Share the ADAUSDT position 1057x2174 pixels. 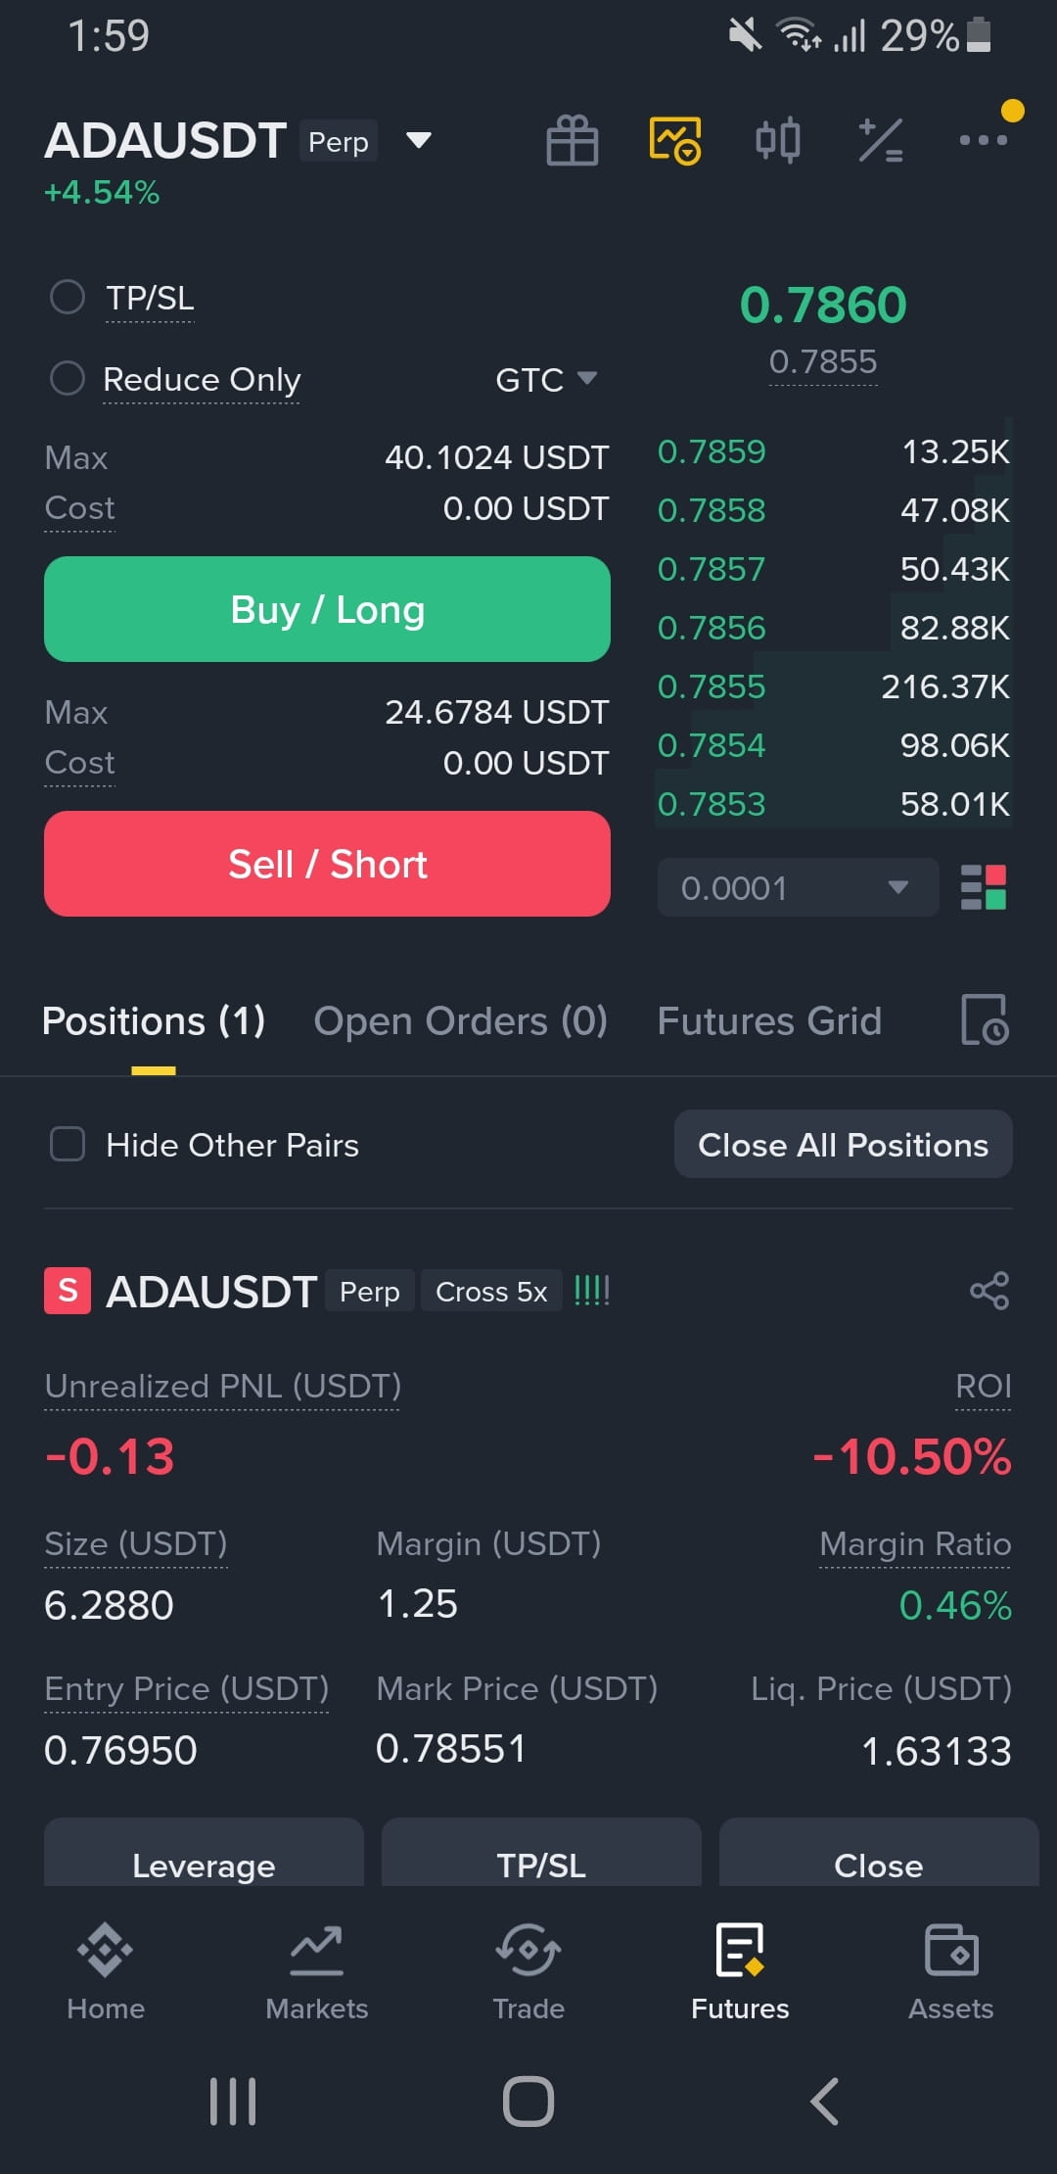tap(989, 1291)
